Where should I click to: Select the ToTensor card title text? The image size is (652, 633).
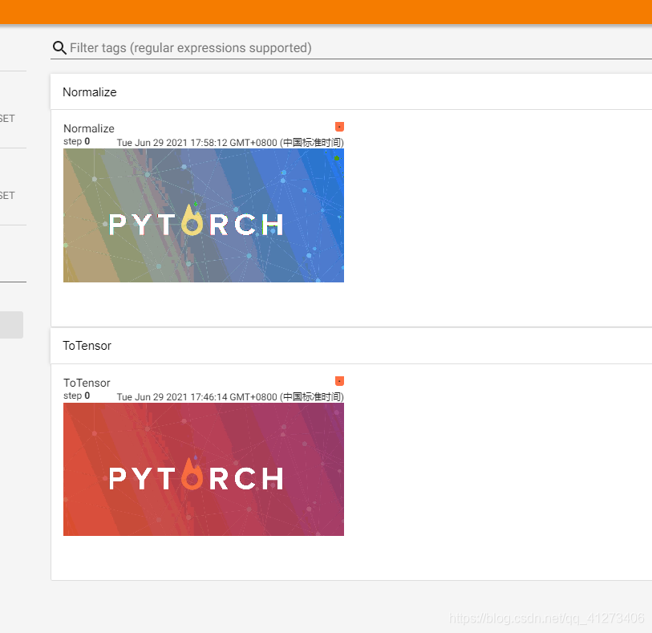[87, 383]
